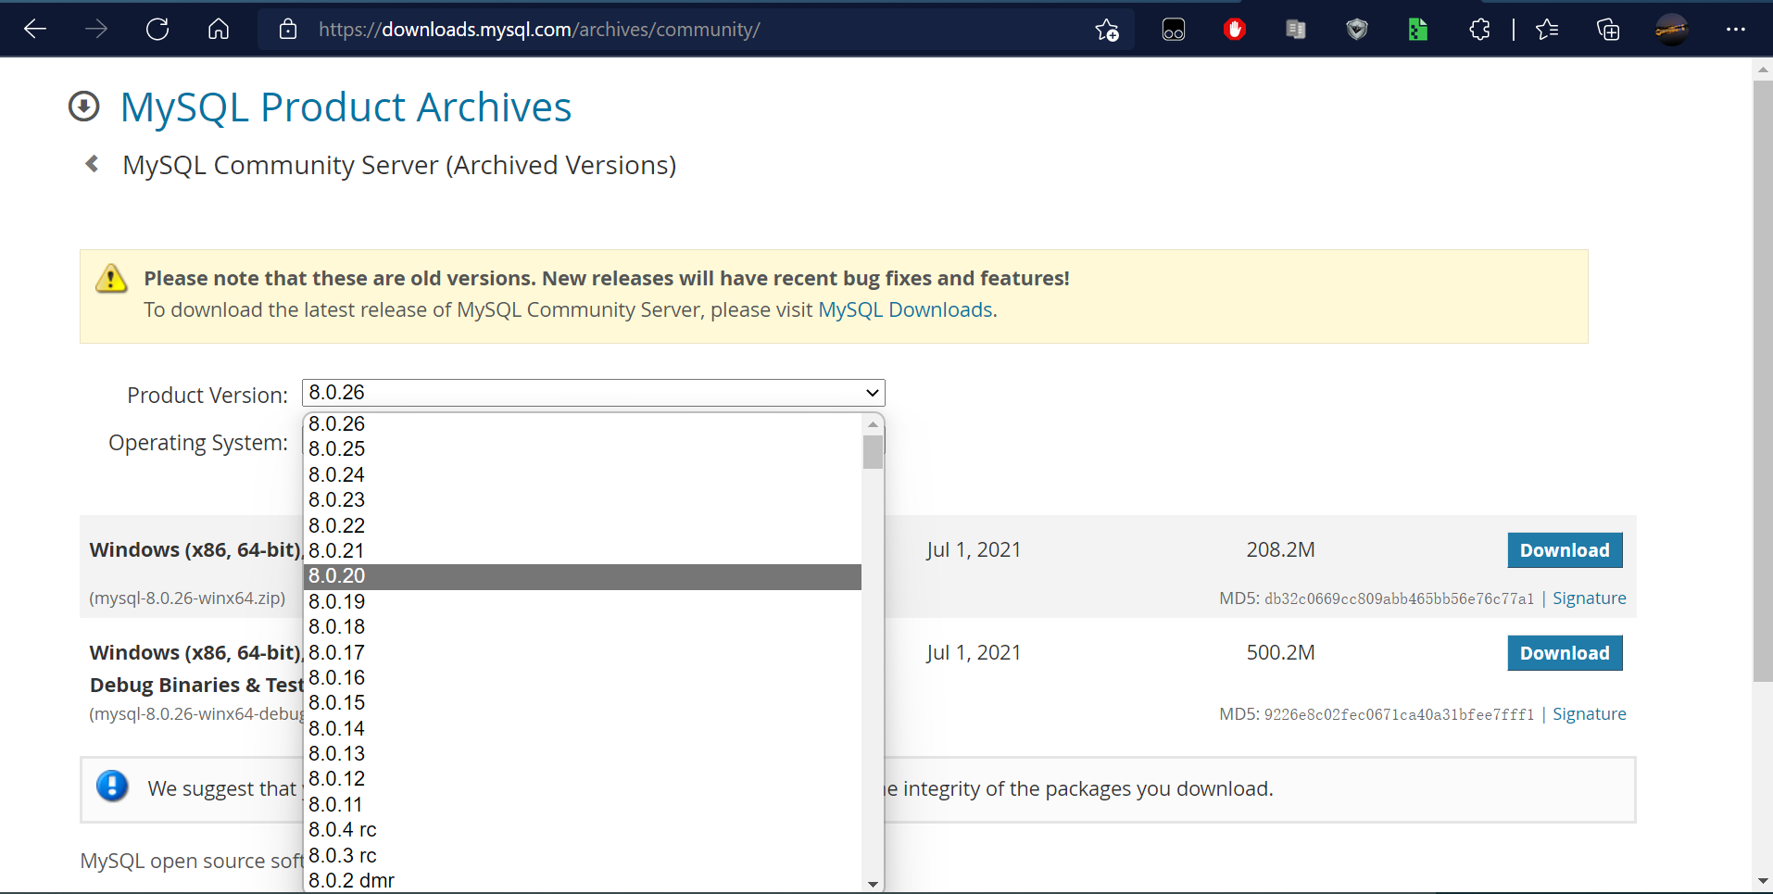Choose version 8.0.17 from the list

583,652
